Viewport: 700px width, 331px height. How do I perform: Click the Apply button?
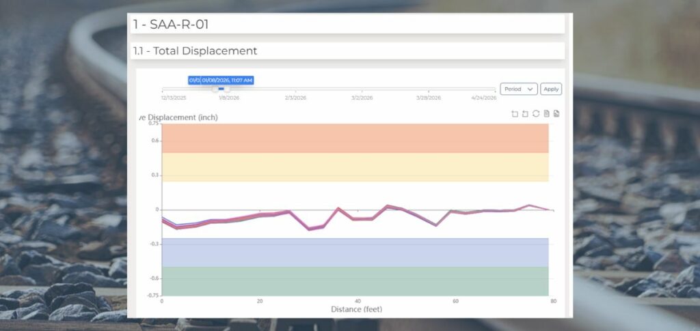point(551,89)
